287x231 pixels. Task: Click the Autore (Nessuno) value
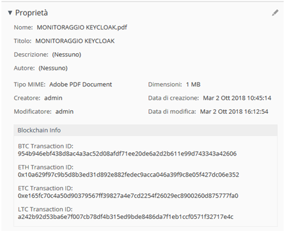click(x=53, y=68)
